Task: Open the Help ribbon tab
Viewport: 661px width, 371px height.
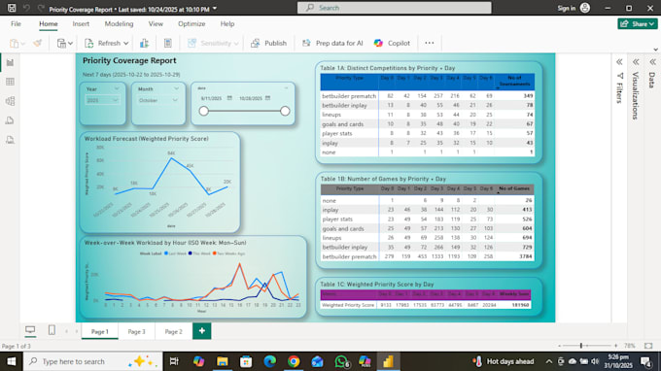Action: 227,24
